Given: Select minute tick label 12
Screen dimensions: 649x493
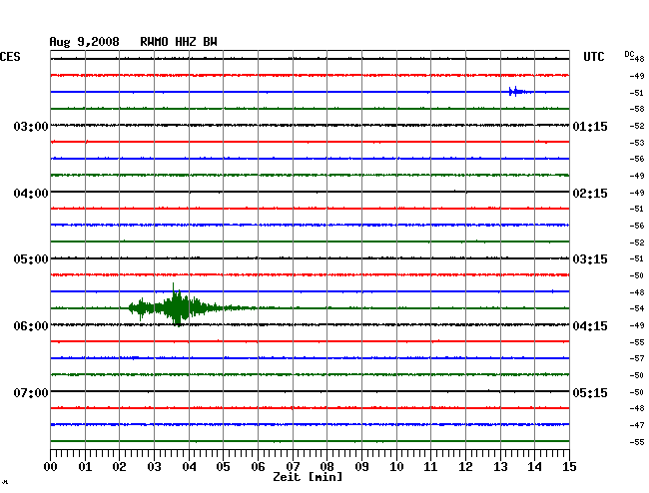Looking at the screenshot, I should [x=465, y=466].
